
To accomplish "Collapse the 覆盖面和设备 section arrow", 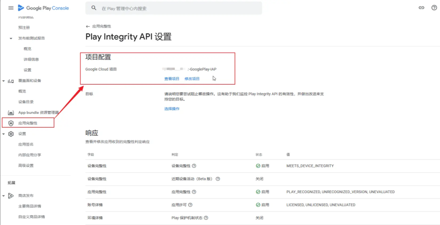I will click(x=4, y=81).
